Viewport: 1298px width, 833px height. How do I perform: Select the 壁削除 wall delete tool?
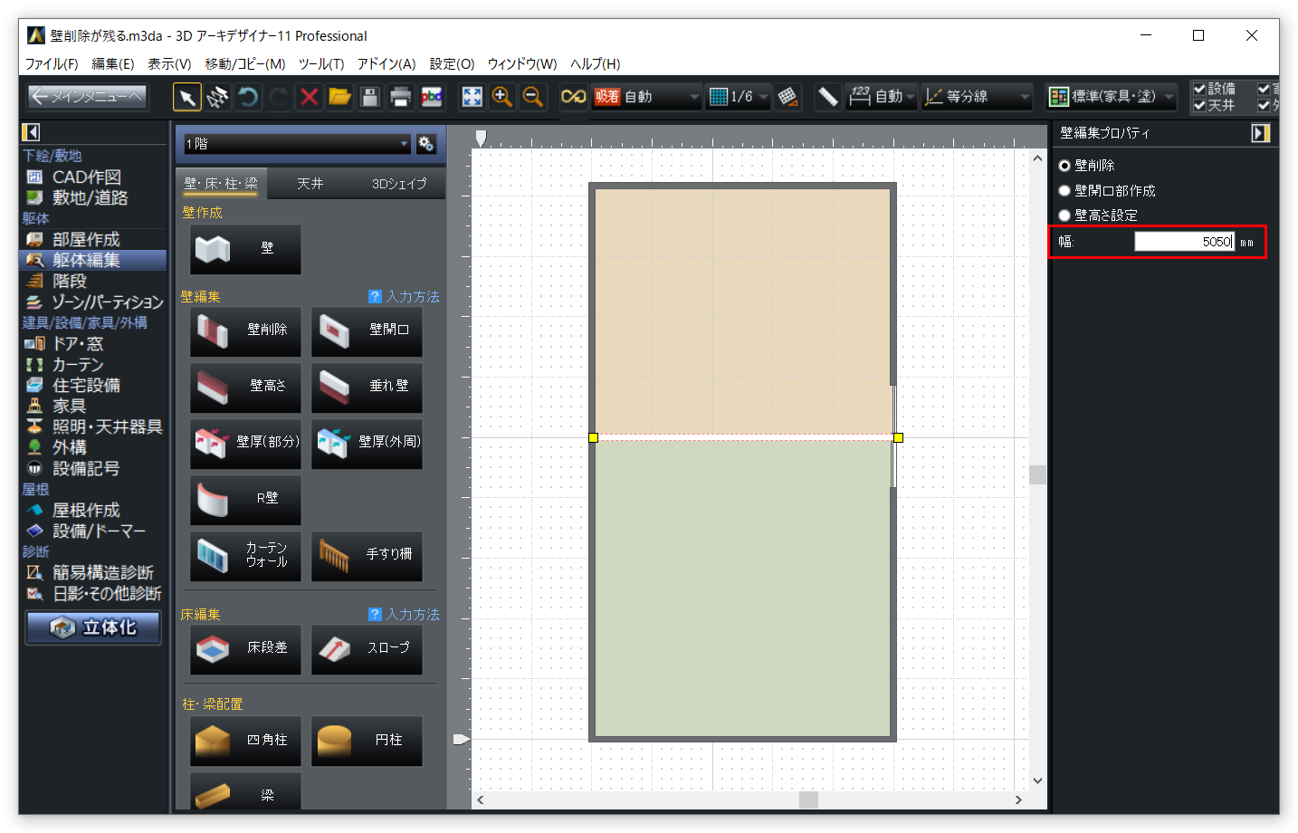click(x=245, y=330)
